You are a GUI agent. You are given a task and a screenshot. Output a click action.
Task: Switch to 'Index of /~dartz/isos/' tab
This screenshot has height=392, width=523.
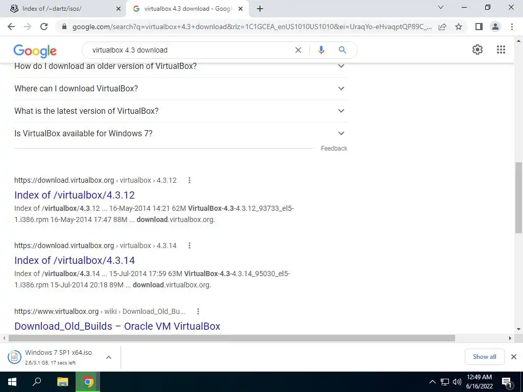click(x=63, y=9)
